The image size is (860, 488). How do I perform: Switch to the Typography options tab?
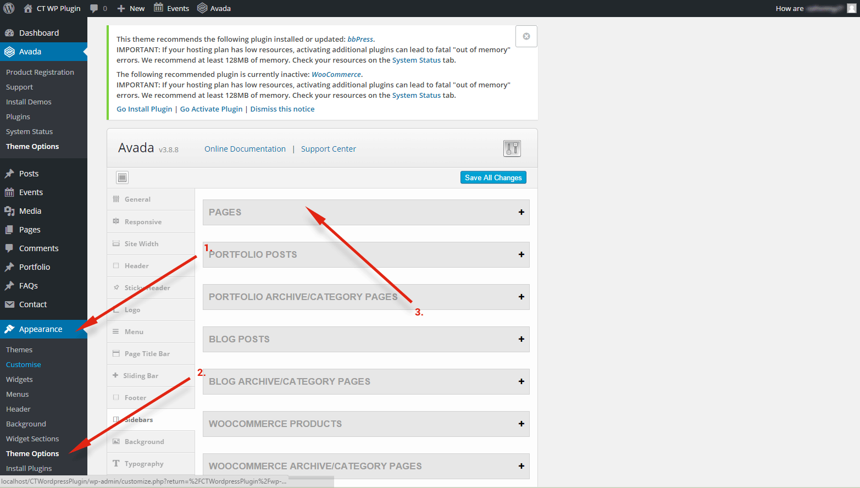pos(144,464)
